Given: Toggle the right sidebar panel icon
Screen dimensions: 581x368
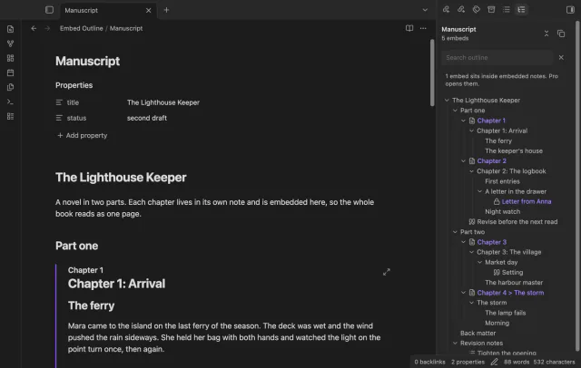Looking at the screenshot, I should 570,10.
